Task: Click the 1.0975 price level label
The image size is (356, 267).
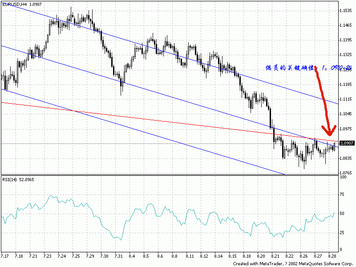Action: (346, 129)
